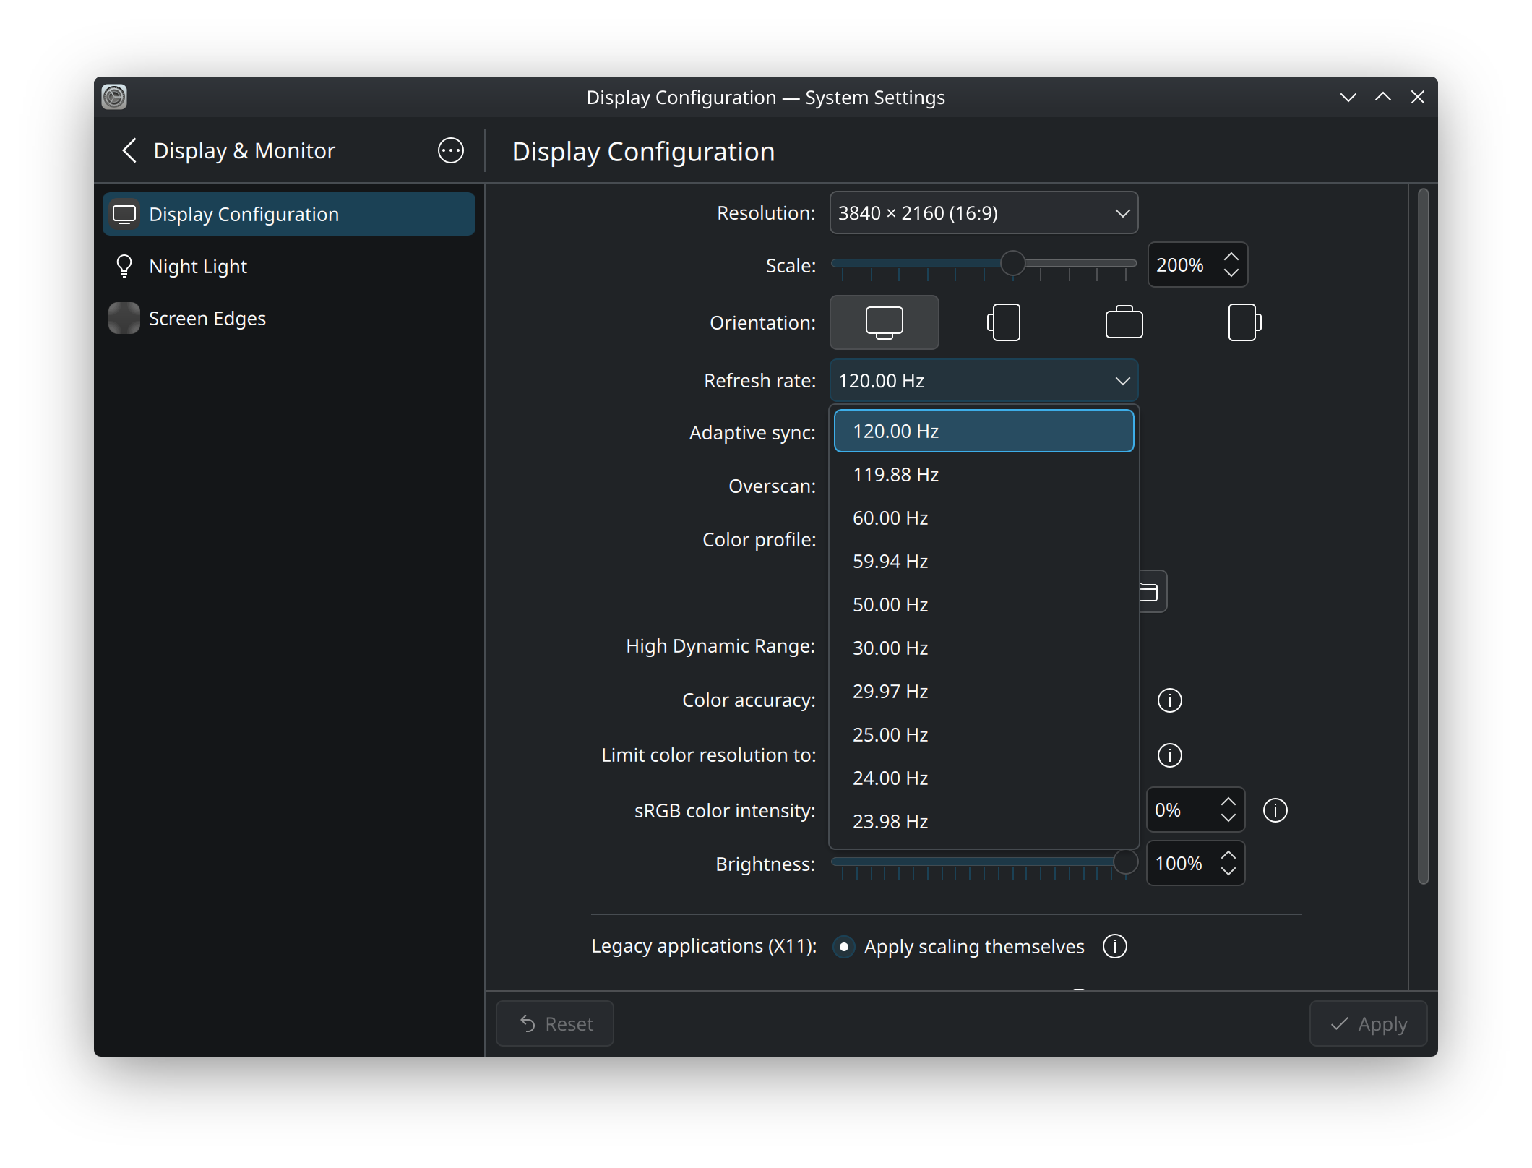The image size is (1532, 1168).
Task: Choose 30.00 Hz refresh rate
Action: click(x=984, y=648)
